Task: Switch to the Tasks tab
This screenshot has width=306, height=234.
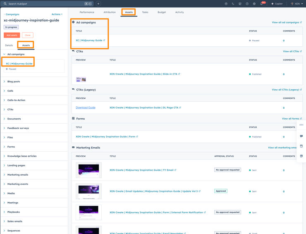Action: (x=145, y=12)
